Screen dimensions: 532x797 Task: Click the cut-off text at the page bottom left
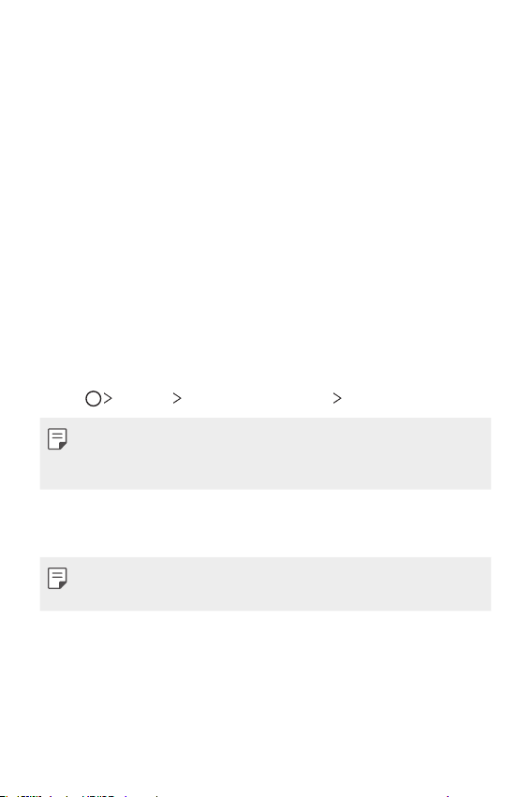click(79, 794)
